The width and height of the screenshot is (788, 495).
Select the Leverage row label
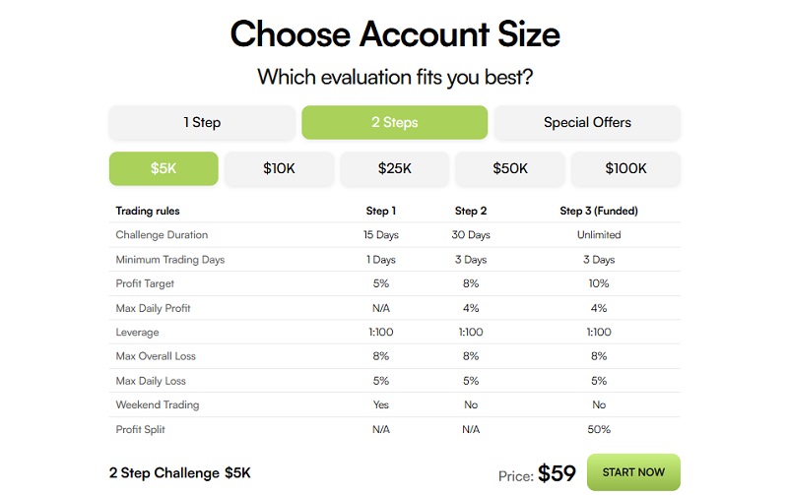pos(138,333)
